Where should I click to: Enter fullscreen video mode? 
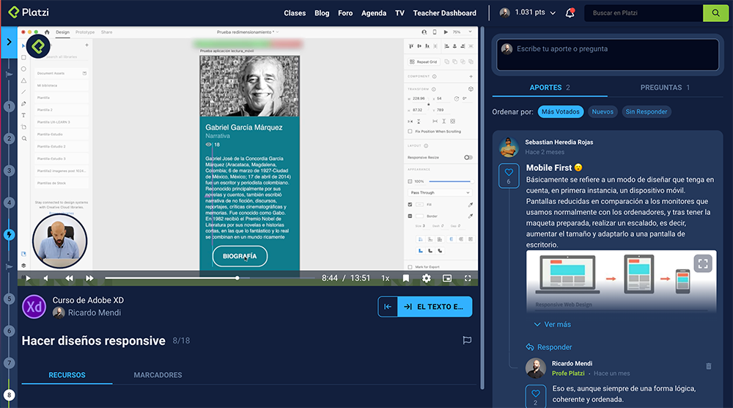(468, 279)
